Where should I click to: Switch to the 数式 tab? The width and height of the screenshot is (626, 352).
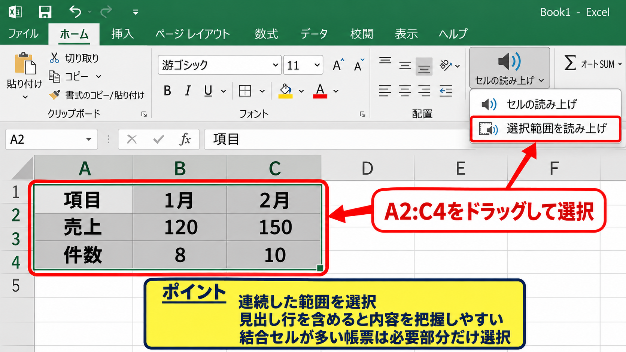266,34
